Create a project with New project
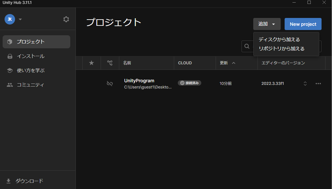 [x=303, y=24]
